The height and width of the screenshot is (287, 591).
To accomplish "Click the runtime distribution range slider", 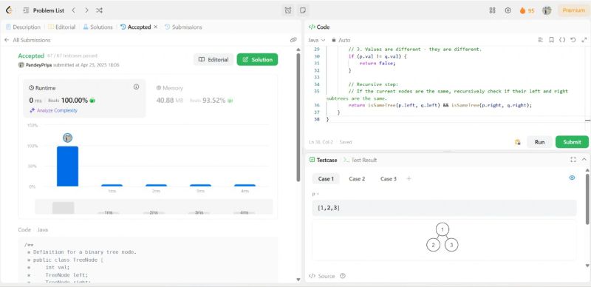I will (x=154, y=207).
